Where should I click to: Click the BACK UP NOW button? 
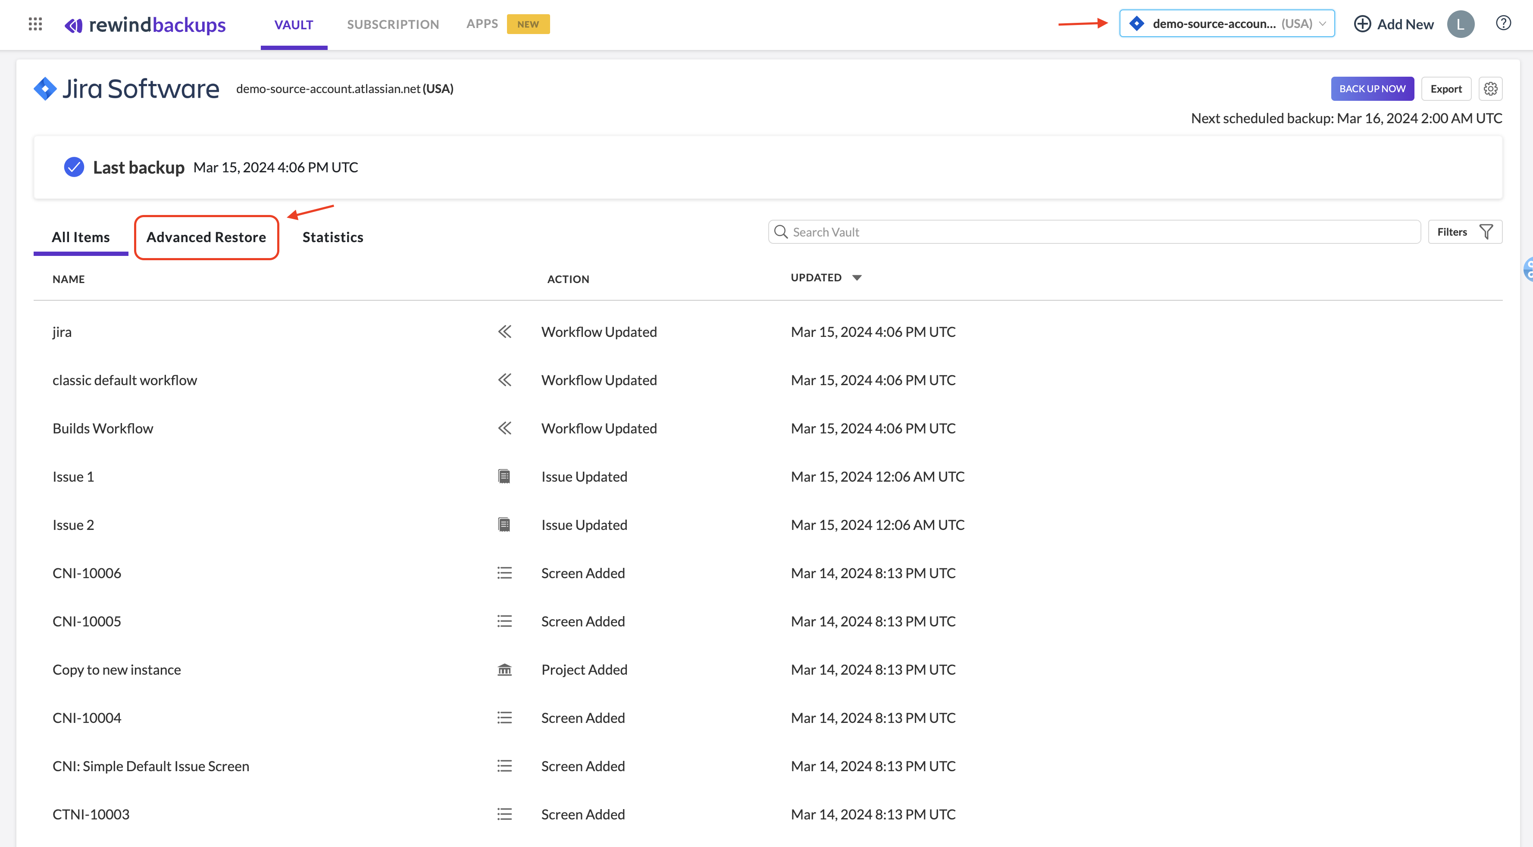tap(1372, 88)
